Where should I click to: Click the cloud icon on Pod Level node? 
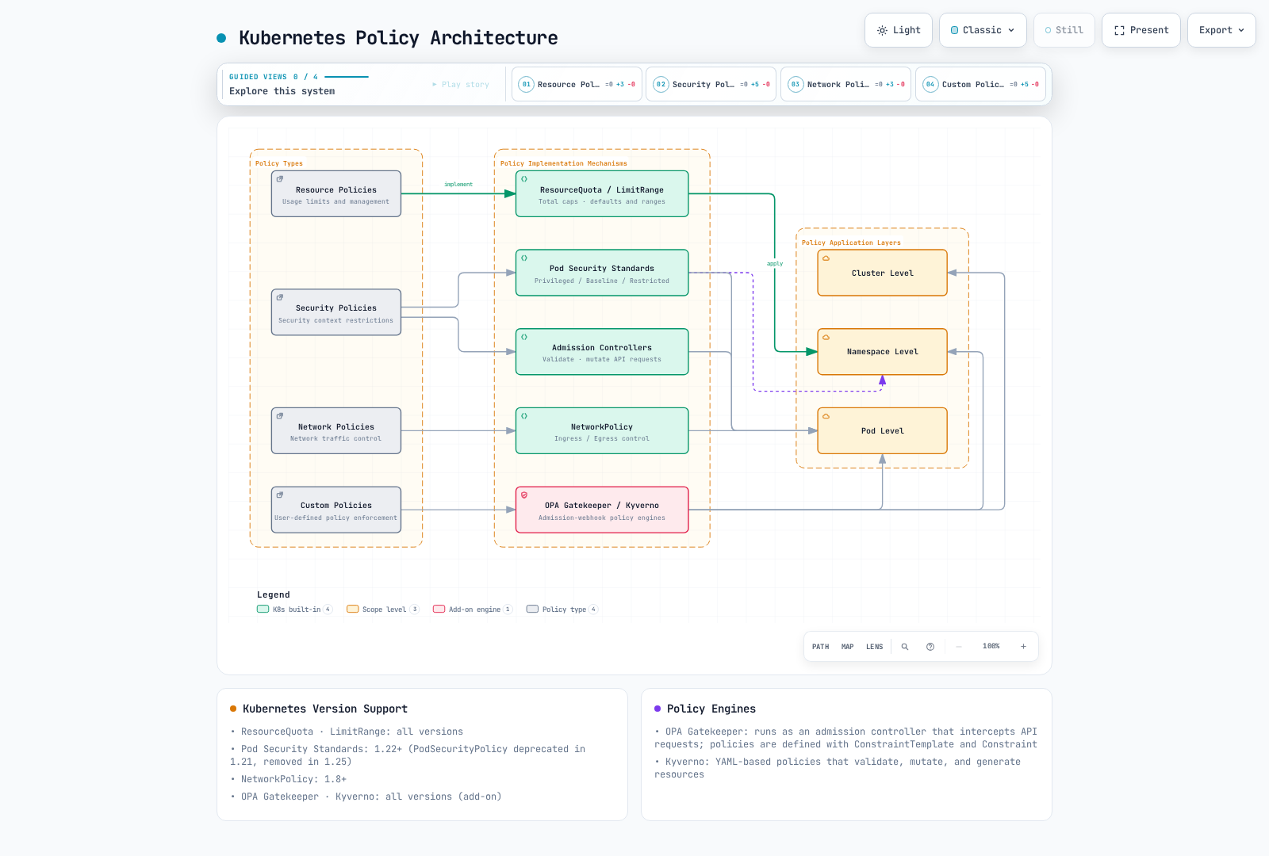tap(826, 416)
